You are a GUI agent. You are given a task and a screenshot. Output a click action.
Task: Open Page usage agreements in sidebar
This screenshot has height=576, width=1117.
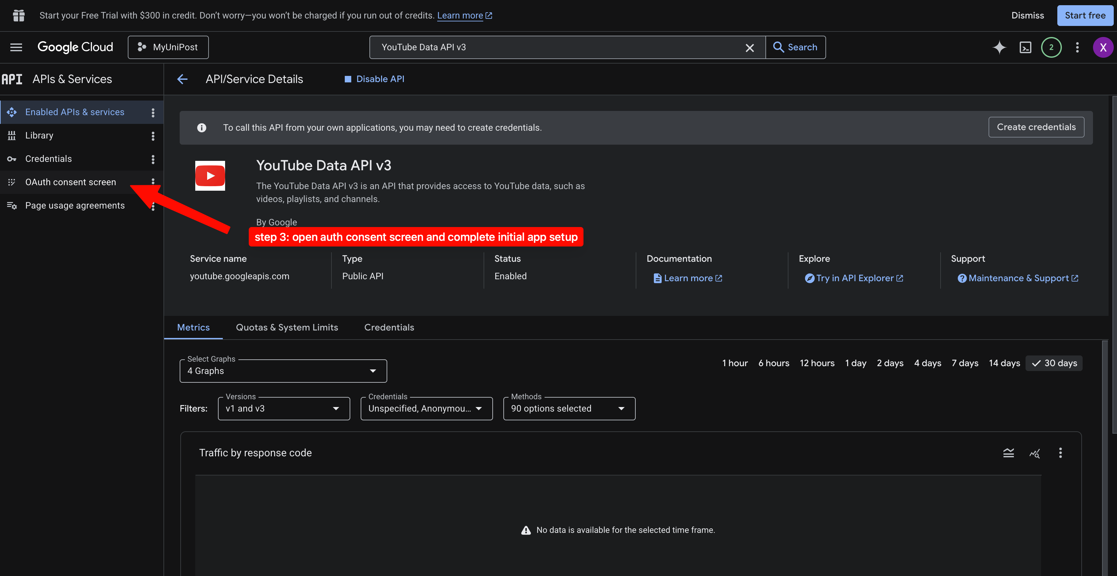click(x=75, y=206)
